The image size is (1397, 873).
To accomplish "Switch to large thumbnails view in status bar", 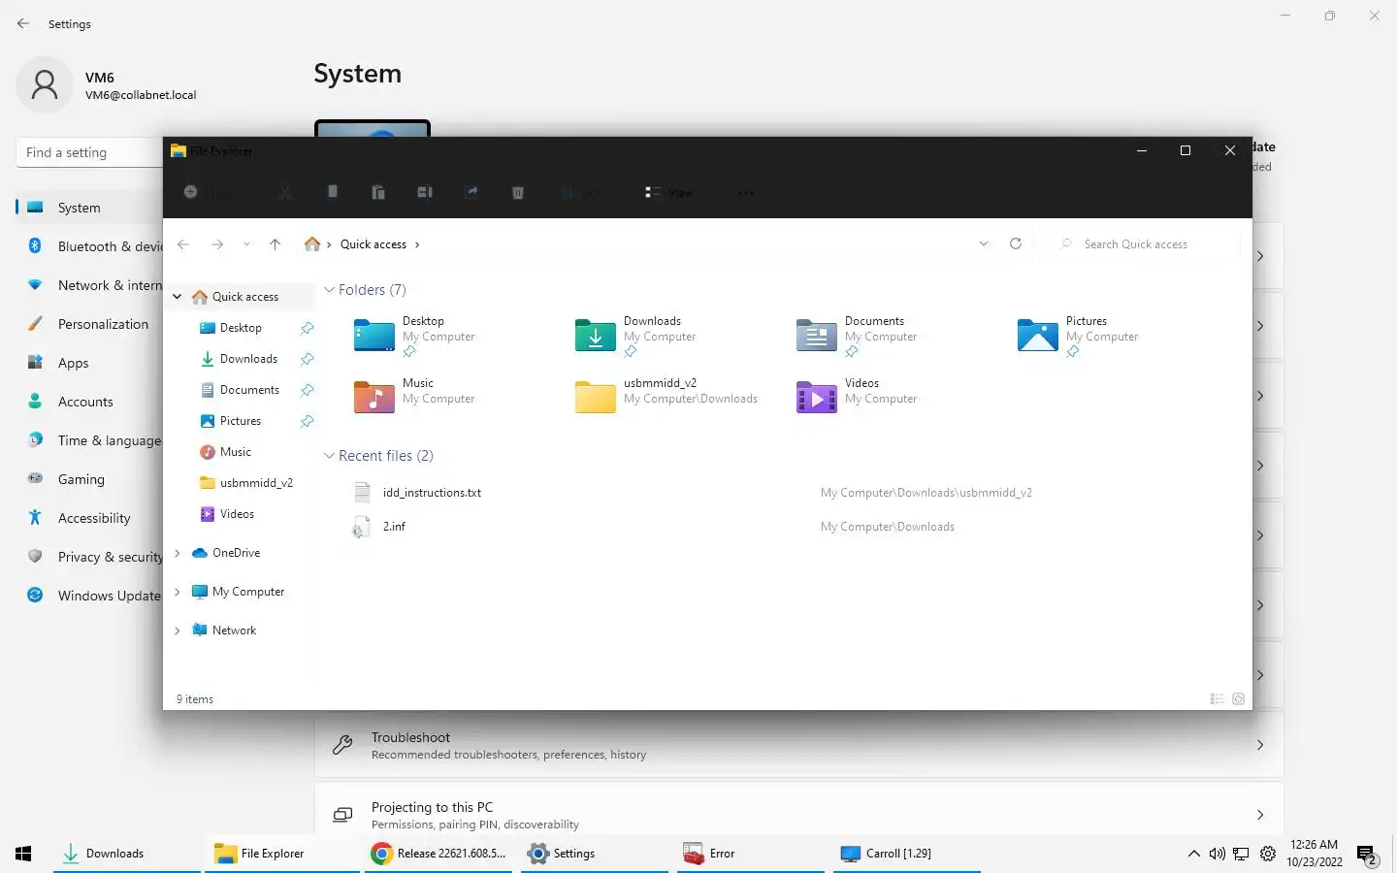I will click(1238, 699).
